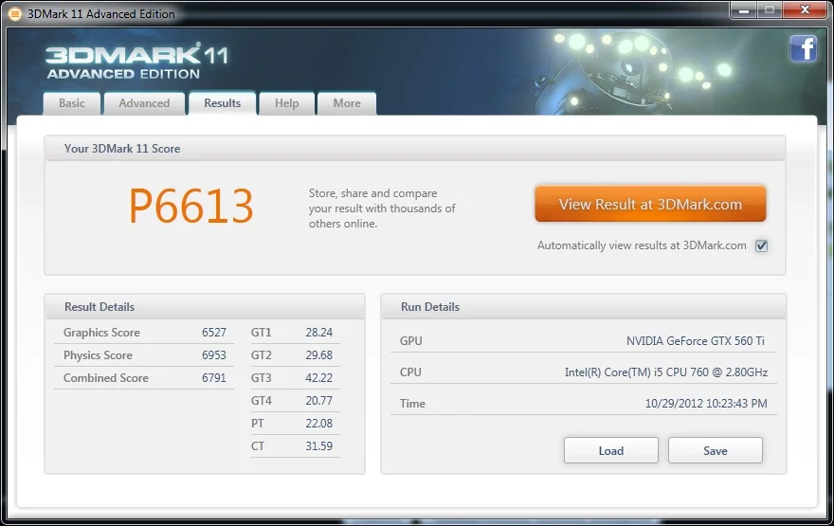Click the Combined Score label

tap(106, 378)
